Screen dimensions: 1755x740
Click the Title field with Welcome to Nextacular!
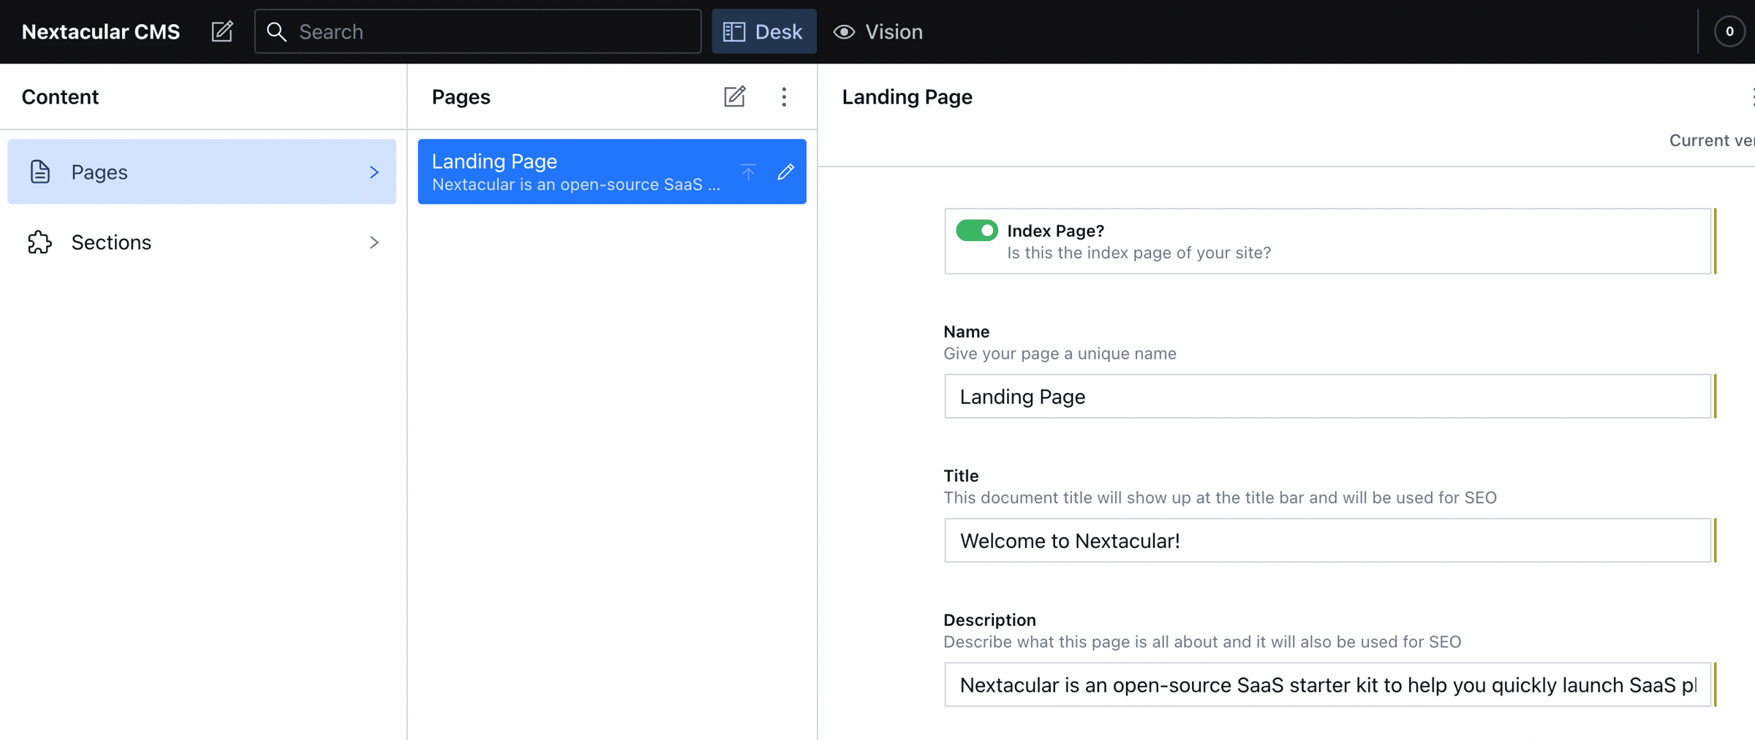pos(1326,541)
